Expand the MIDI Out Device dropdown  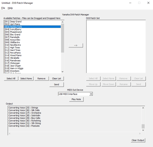tap(91, 94)
